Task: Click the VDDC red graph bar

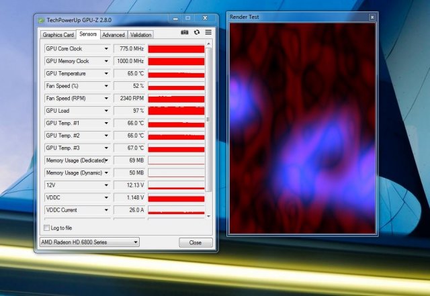Action: click(176, 199)
